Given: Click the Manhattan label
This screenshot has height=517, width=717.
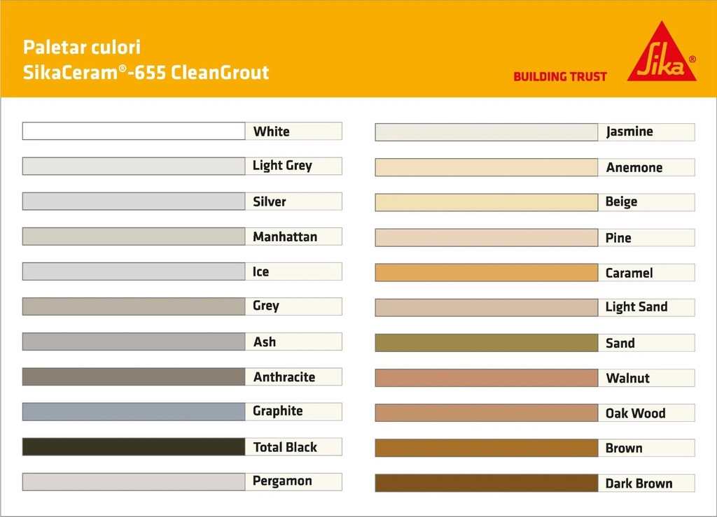Looking at the screenshot, I should [x=285, y=236].
